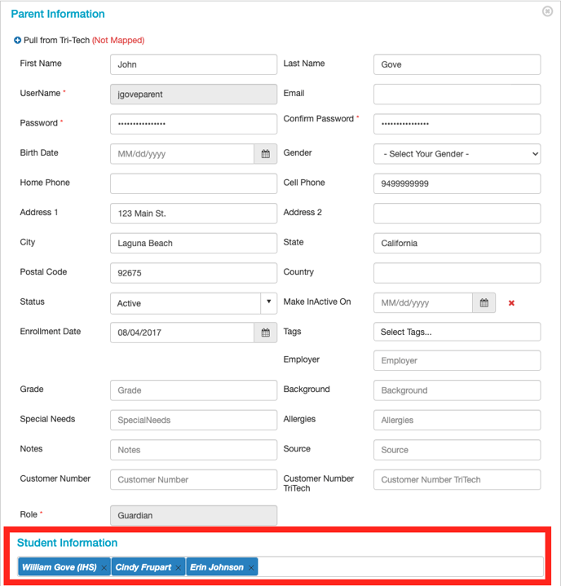The width and height of the screenshot is (561, 586).
Task: Click the Cell Phone number field
Action: (x=457, y=184)
